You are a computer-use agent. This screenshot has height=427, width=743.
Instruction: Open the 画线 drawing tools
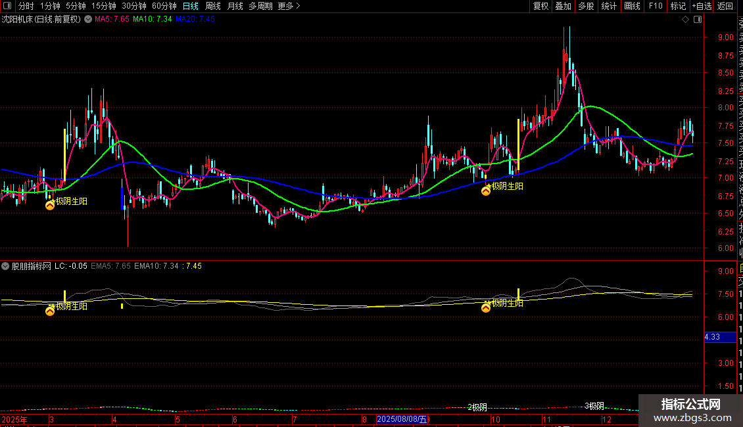pyautogui.click(x=632, y=6)
